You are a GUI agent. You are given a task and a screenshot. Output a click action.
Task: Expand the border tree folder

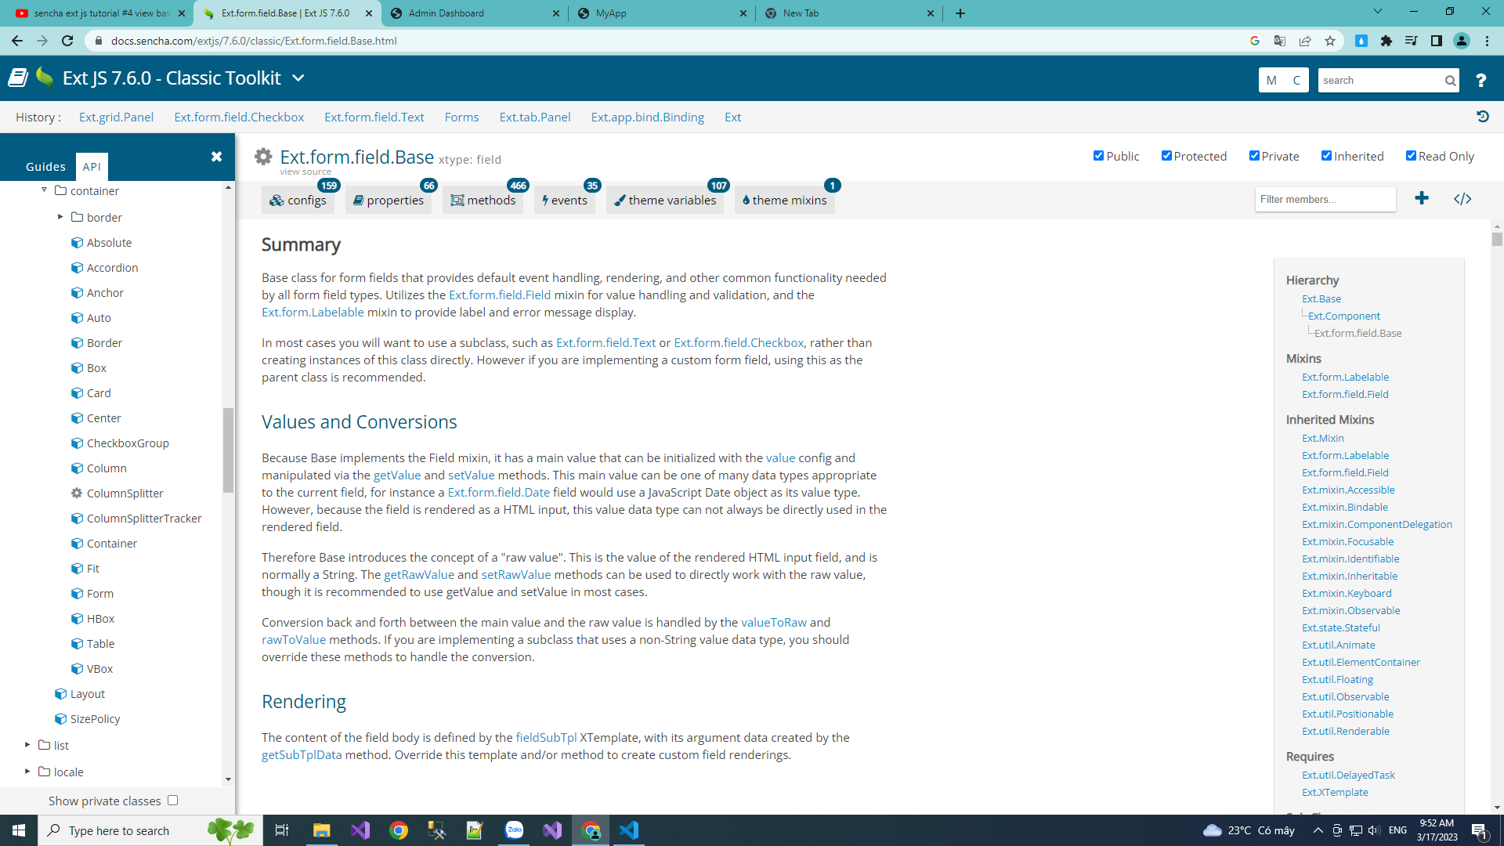(x=60, y=217)
